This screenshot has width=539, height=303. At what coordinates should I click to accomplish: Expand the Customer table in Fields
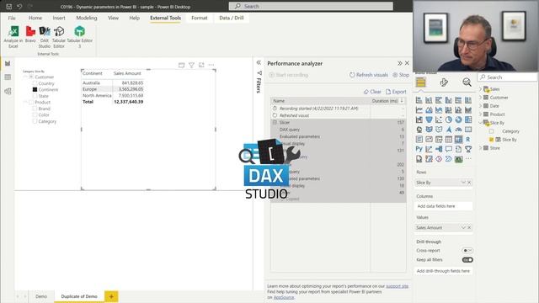tap(481, 98)
